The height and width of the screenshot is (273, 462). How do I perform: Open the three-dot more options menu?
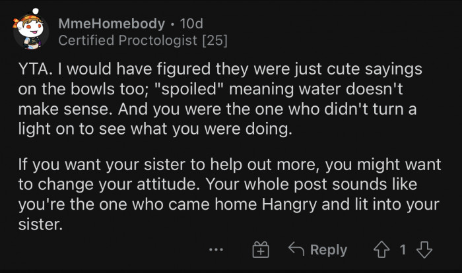216,250
